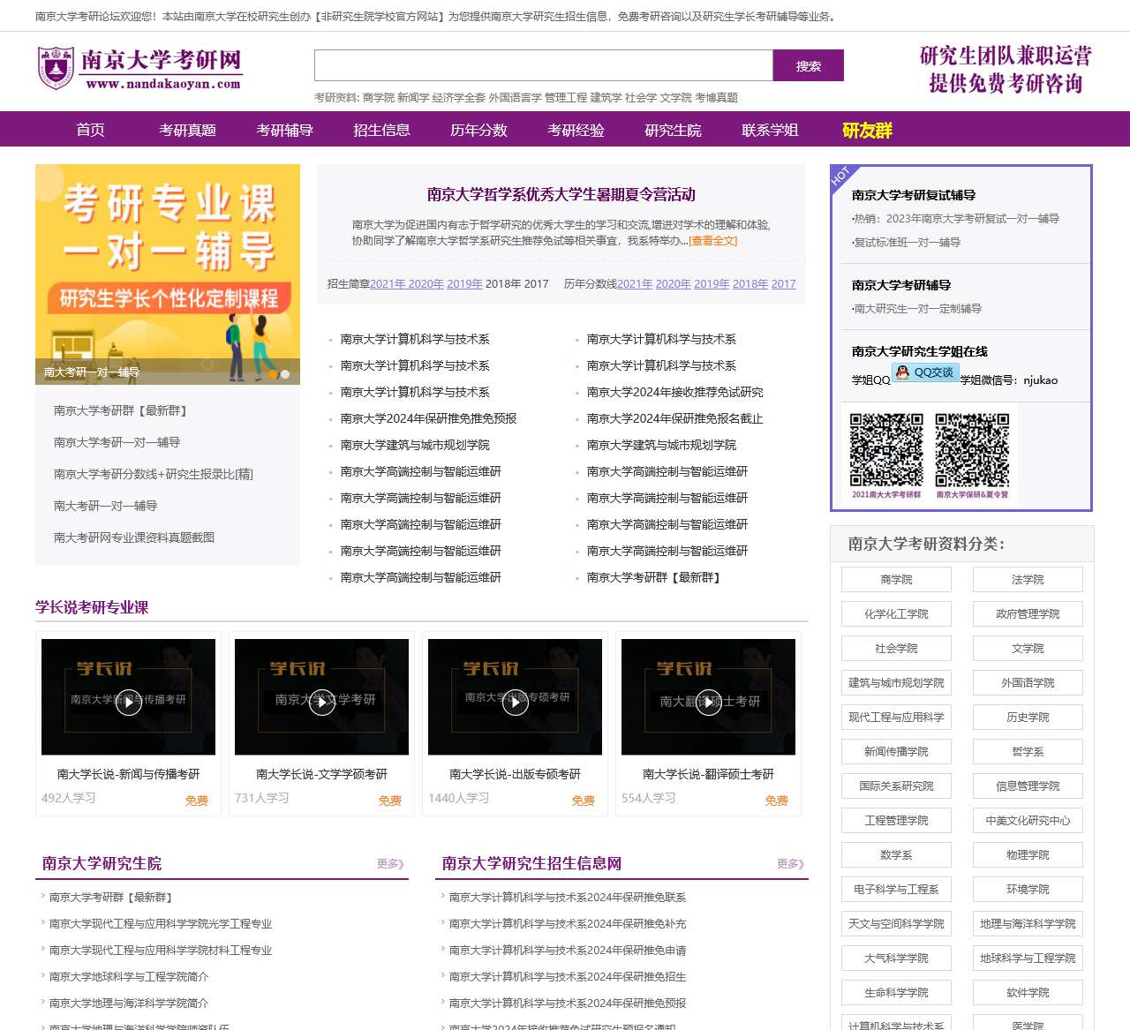This screenshot has width=1130, height=1030.
Task: Open the 历年分数 menu item
Action: (478, 130)
